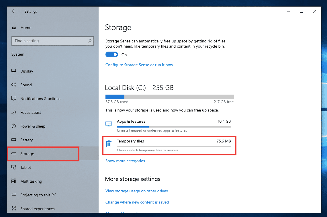
Task: Go to Sound settings
Action: [52, 85]
